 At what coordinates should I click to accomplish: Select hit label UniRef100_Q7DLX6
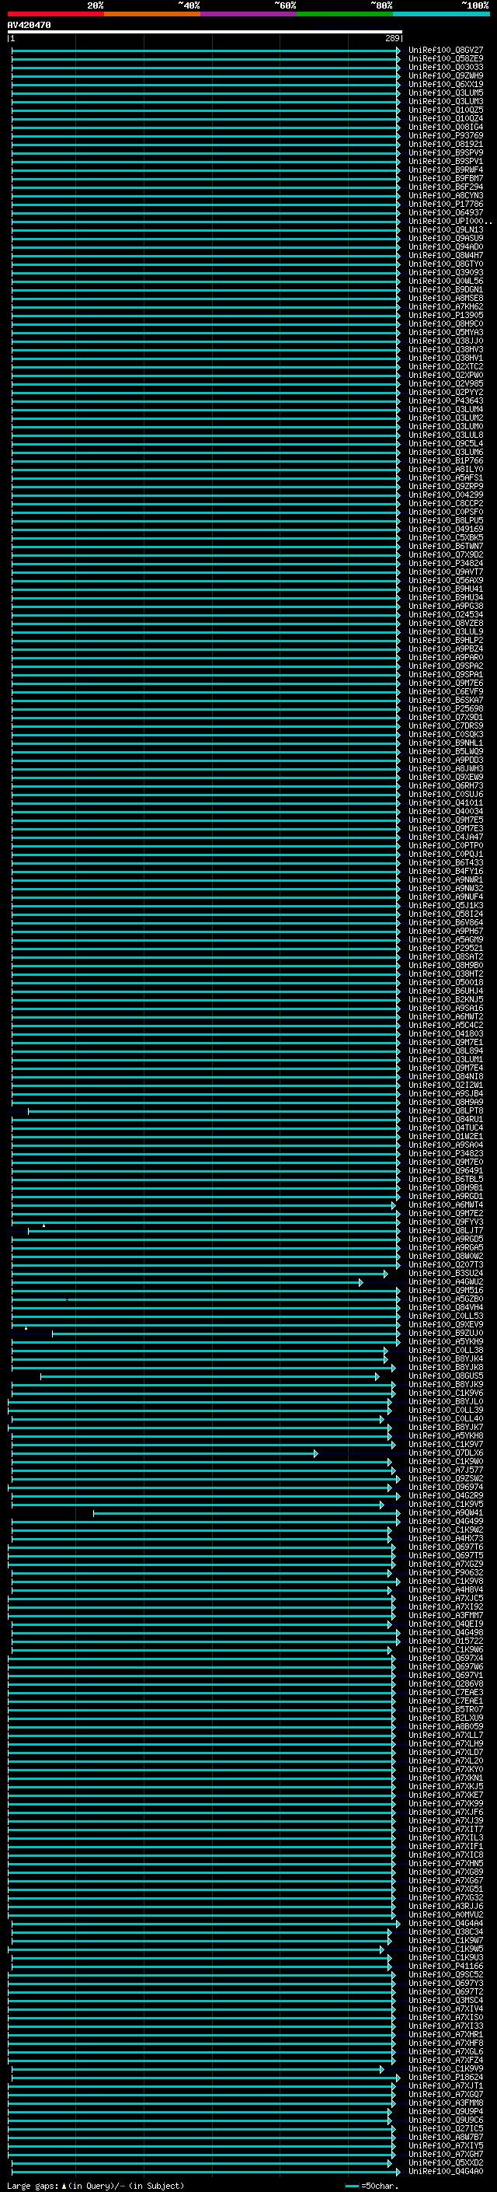point(446,1453)
